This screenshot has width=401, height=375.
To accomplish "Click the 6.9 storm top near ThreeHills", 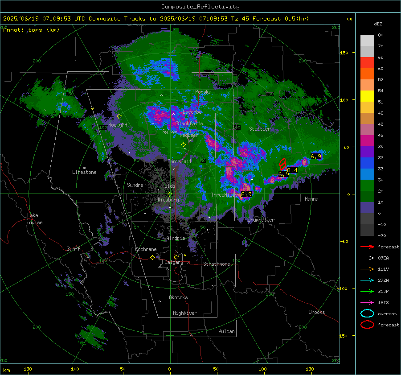I will coord(246,194).
